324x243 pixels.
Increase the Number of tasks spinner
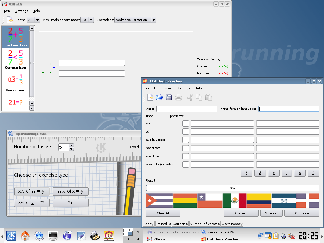click(71, 146)
